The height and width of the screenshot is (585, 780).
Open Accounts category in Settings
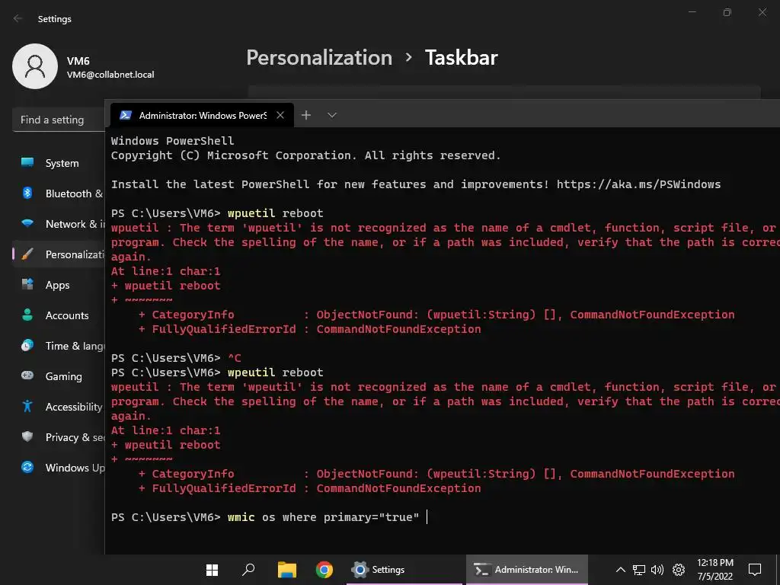point(59,315)
